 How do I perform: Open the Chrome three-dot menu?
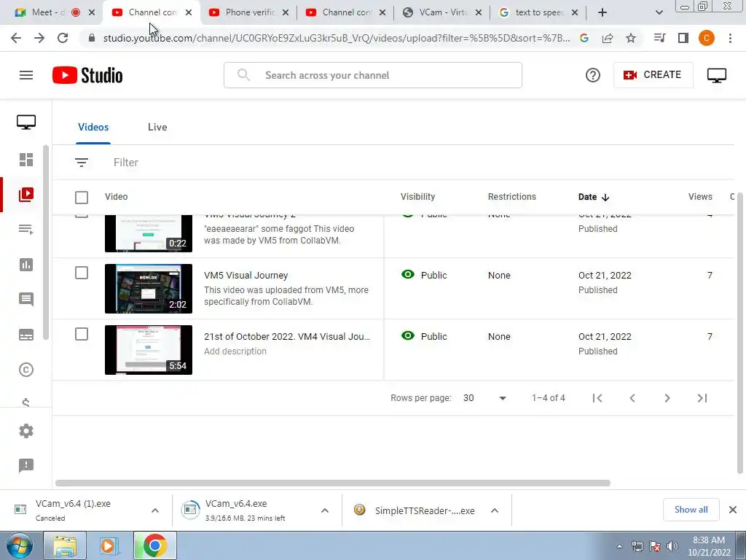pyautogui.click(x=730, y=38)
